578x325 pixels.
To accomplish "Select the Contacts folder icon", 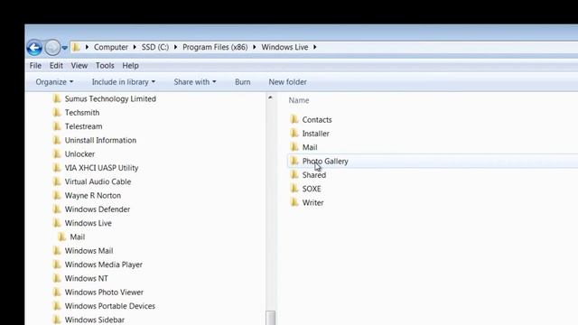I will [x=294, y=119].
